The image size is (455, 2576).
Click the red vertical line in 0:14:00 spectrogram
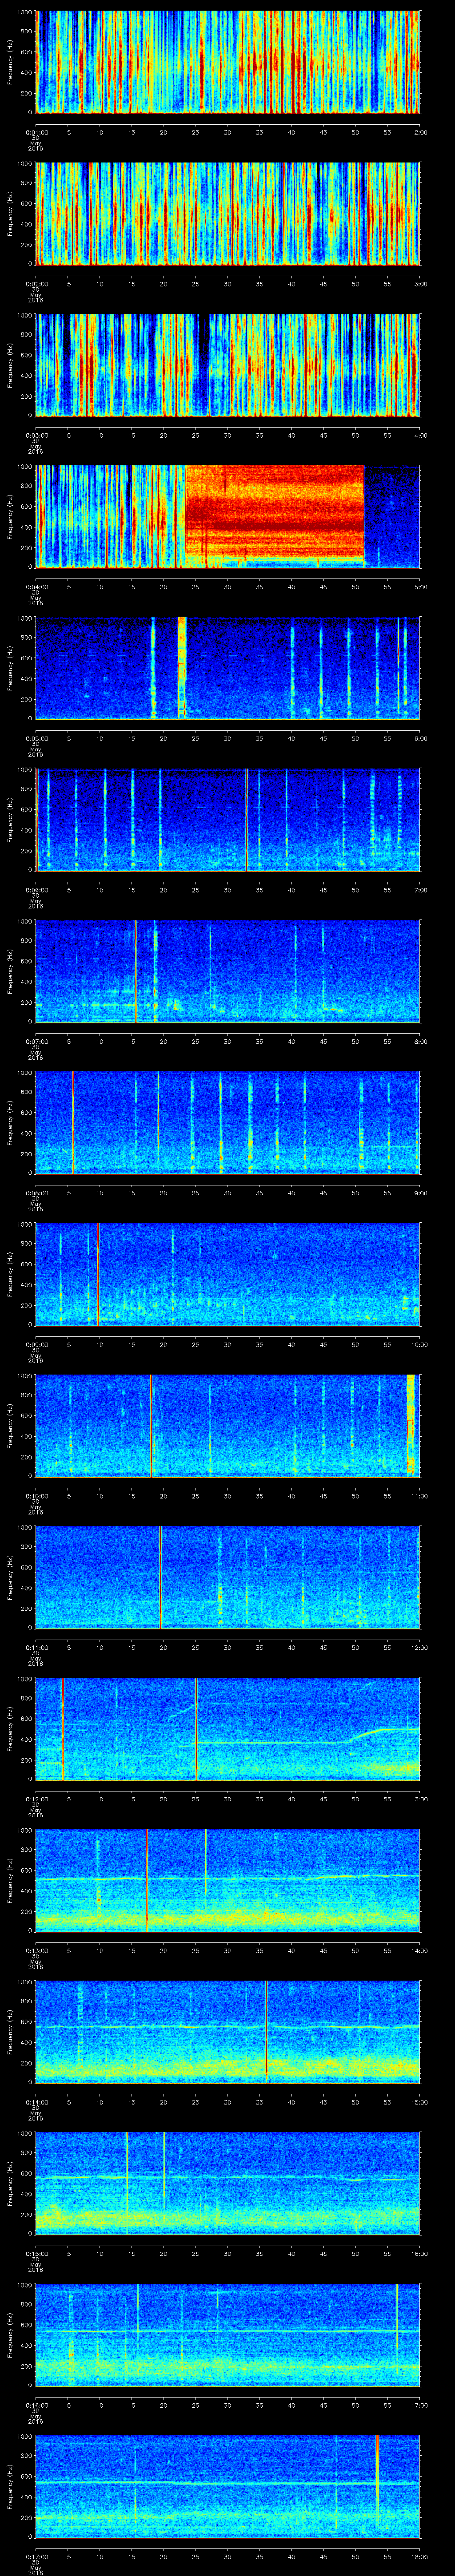pos(267,2029)
